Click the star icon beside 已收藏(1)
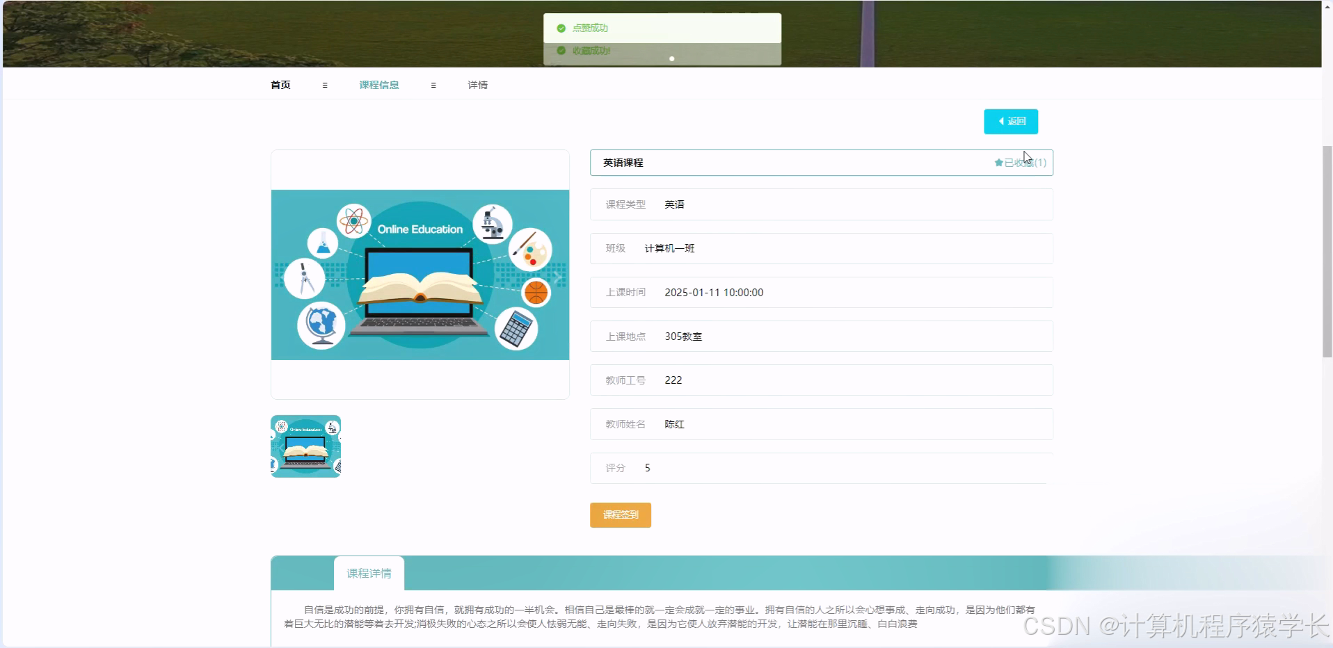 (998, 162)
